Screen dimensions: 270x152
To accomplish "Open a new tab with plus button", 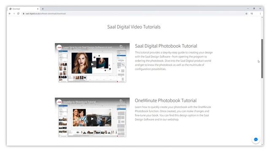I will coord(43,9).
